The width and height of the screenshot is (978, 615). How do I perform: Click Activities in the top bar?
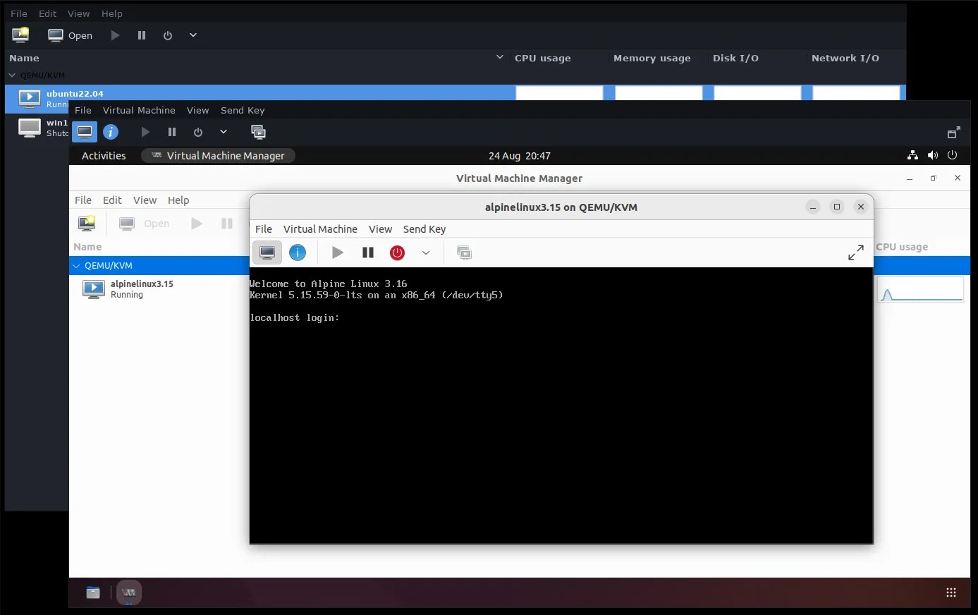point(103,155)
